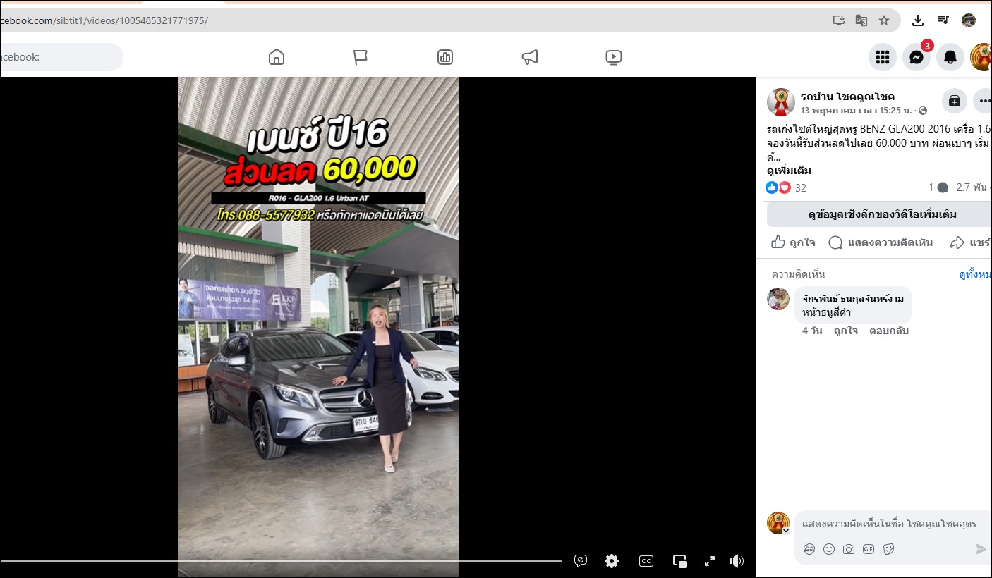
Task: Enter fullscreen video mode
Action: (x=710, y=561)
